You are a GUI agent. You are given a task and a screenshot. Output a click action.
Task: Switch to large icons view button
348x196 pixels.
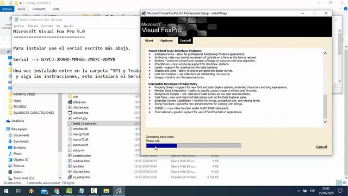(345, 183)
